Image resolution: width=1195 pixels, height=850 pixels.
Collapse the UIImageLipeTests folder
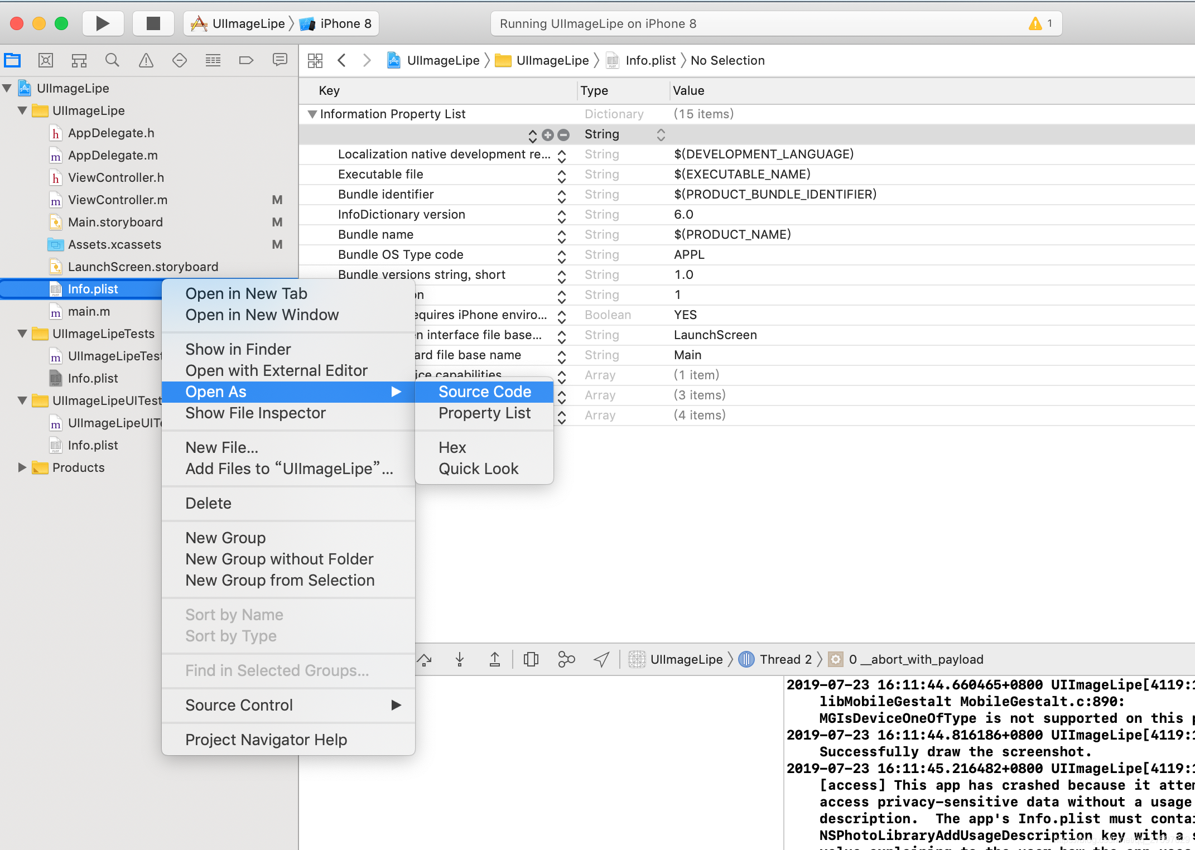[x=22, y=334]
